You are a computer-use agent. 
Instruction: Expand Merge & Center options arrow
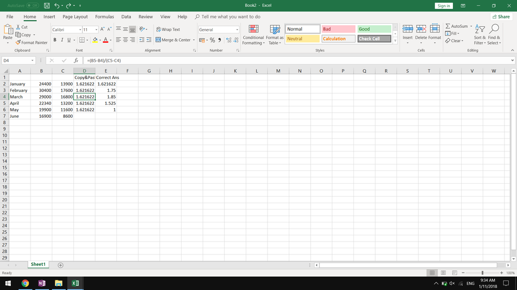click(194, 40)
